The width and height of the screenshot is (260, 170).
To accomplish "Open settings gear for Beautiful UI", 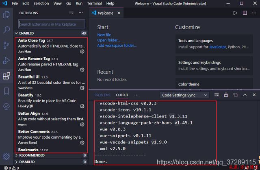I will pos(82,88).
